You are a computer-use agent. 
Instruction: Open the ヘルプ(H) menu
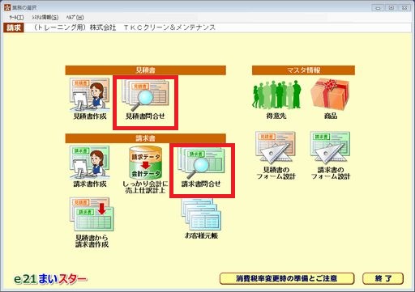point(75,18)
